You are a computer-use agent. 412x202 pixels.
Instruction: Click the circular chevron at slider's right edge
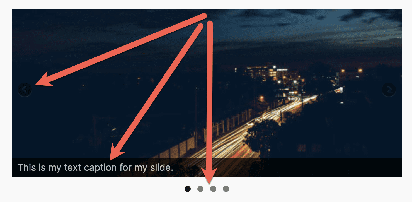click(x=389, y=90)
